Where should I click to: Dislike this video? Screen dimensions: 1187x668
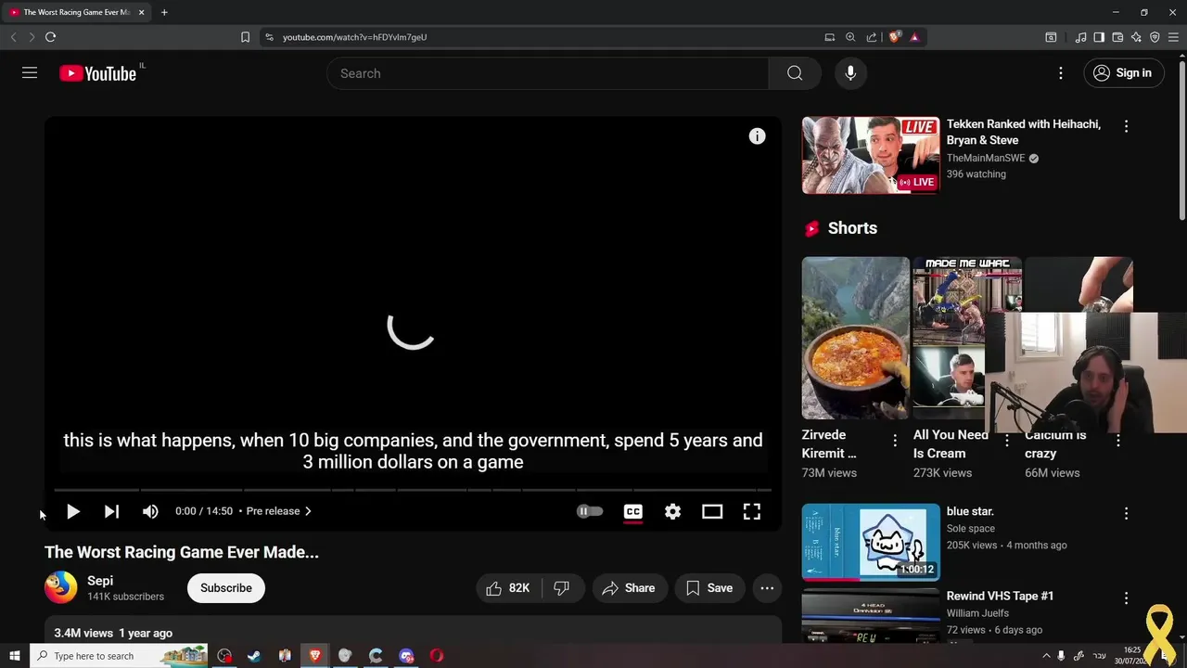coord(561,588)
